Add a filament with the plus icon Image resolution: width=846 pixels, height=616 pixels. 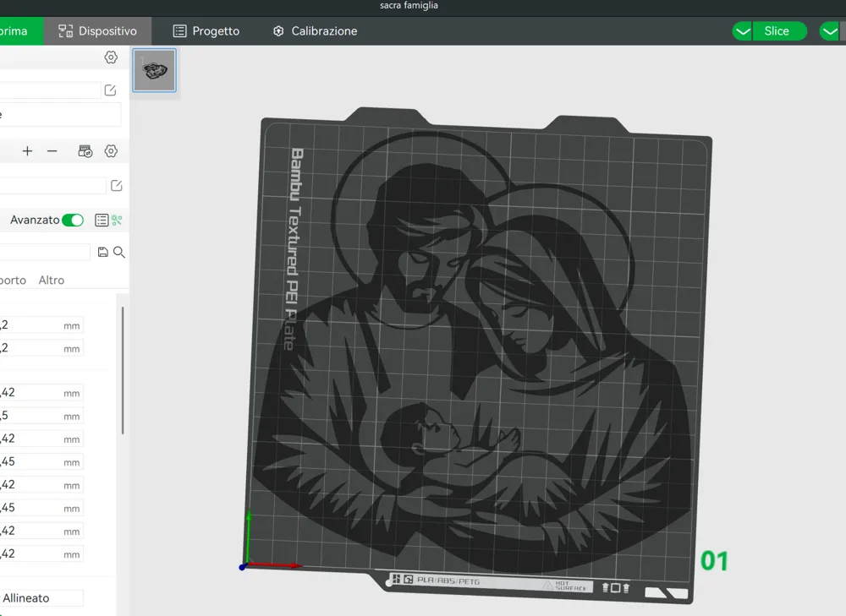click(27, 151)
